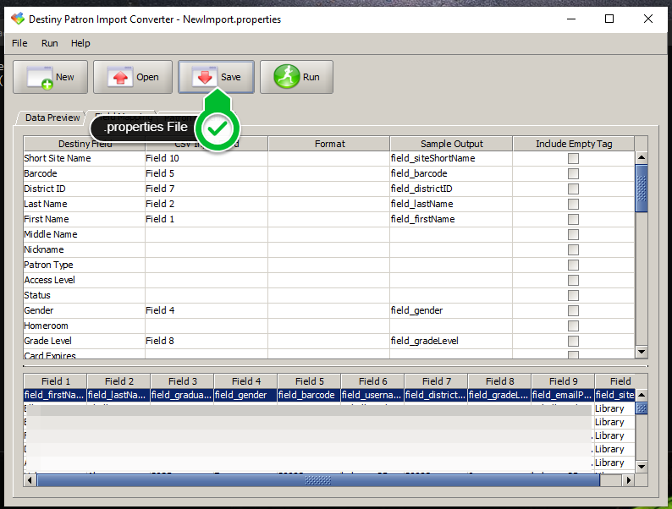672x509 pixels.
Task: Click the Save button with down arrow
Action: pos(216,77)
